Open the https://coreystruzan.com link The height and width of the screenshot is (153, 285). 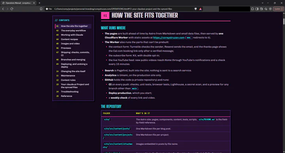169,38
